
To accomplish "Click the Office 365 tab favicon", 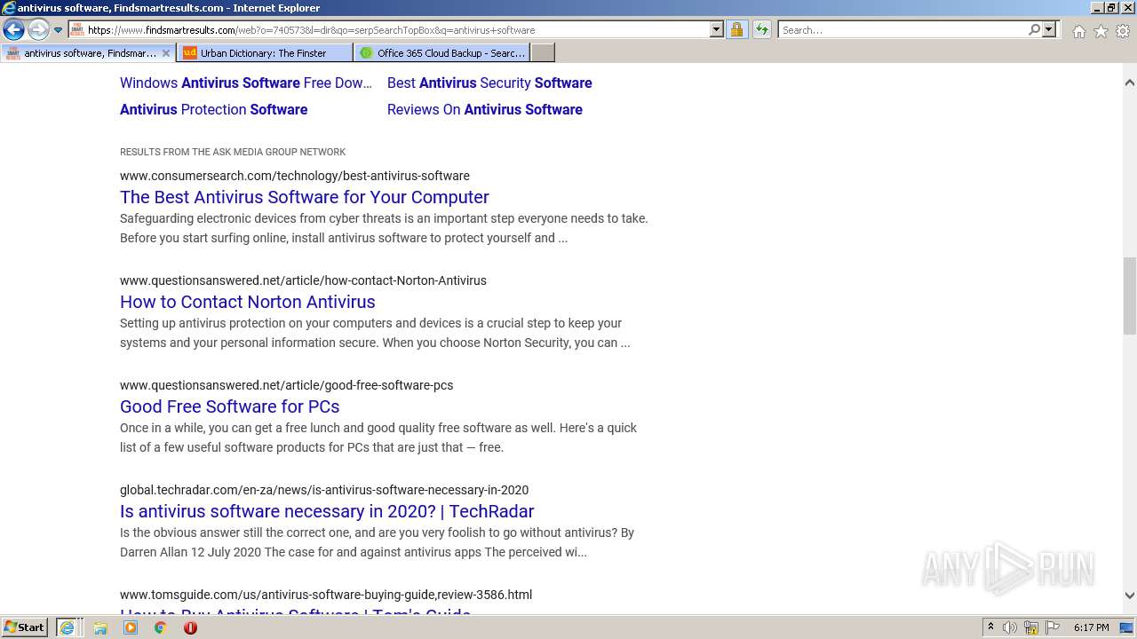I will click(x=366, y=53).
